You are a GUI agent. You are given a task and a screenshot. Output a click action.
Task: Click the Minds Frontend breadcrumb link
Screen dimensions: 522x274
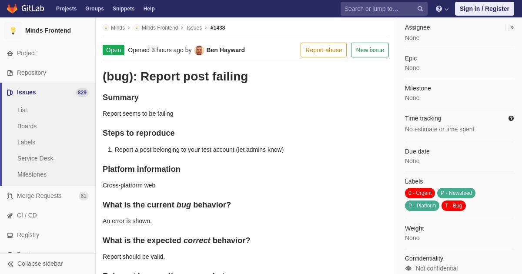160,28
